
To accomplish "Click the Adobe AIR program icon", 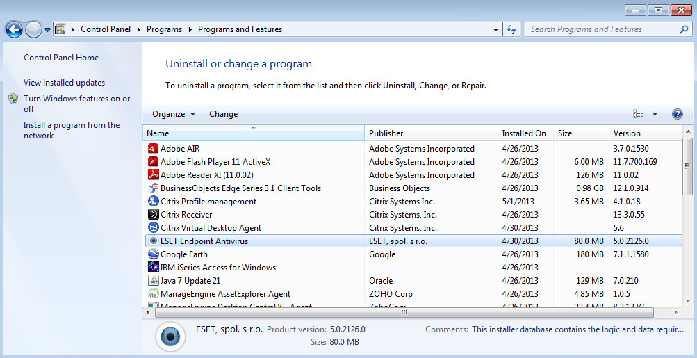I will [154, 149].
